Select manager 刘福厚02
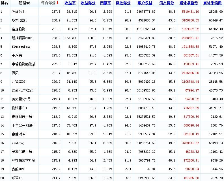This screenshot has width=224, height=181. 18,82
